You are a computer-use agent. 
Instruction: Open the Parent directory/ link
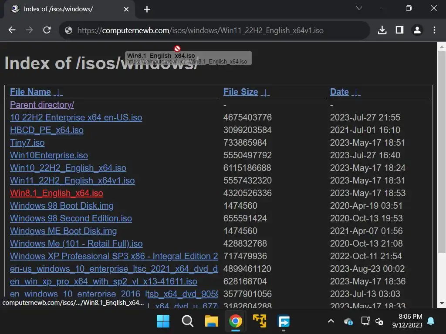(x=42, y=105)
